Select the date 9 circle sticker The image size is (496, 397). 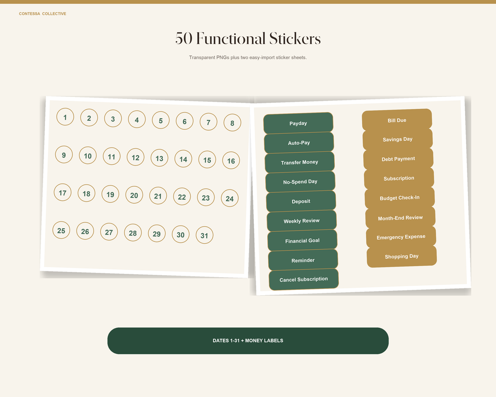[x=64, y=155]
